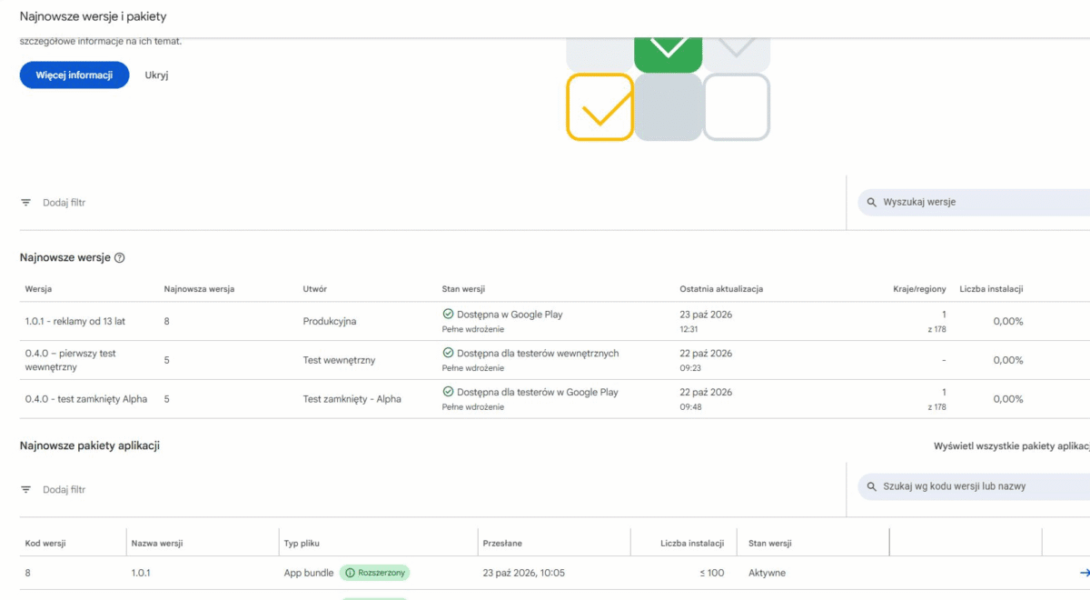Click the Test wewnętrzny track cell
1090x600 pixels.
339,361
